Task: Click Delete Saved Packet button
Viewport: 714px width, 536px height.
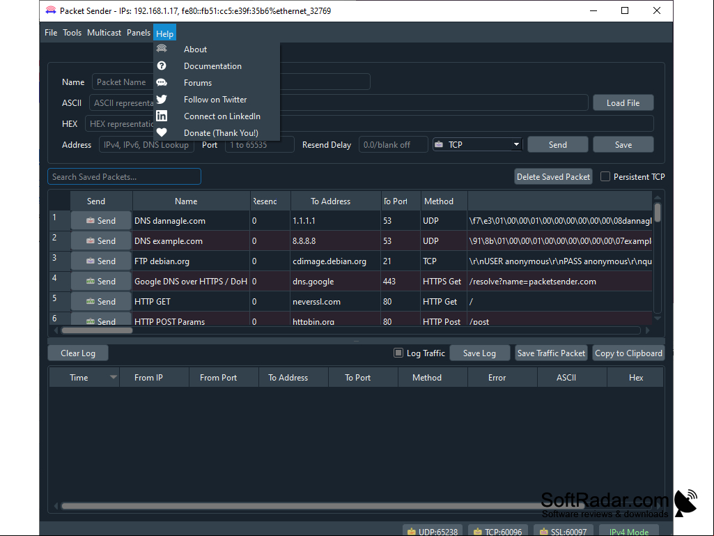Action: pyautogui.click(x=553, y=176)
